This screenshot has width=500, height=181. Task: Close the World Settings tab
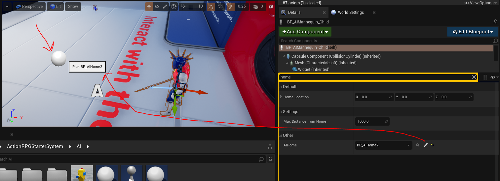pos(374,13)
